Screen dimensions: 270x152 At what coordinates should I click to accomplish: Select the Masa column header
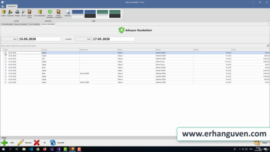(x=136, y=50)
